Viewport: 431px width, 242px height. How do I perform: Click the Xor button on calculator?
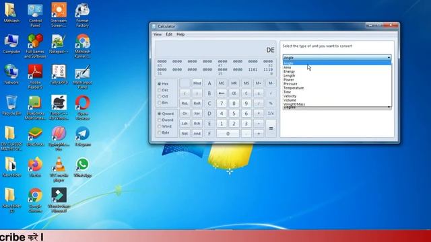point(197,114)
